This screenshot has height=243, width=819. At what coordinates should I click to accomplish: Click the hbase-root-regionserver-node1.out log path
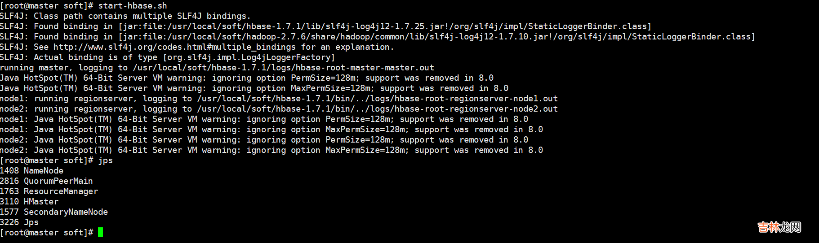click(x=377, y=99)
